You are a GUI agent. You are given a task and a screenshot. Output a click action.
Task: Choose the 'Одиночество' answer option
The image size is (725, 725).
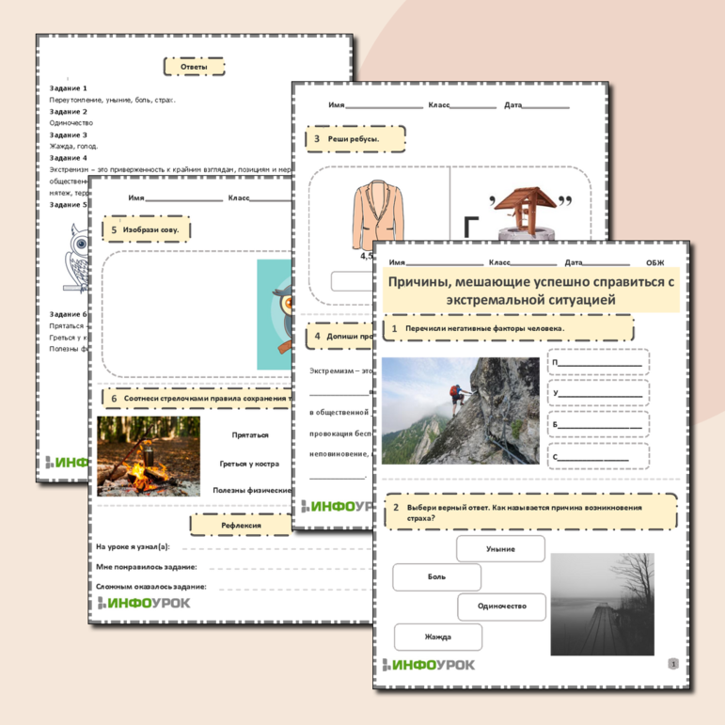point(500,607)
